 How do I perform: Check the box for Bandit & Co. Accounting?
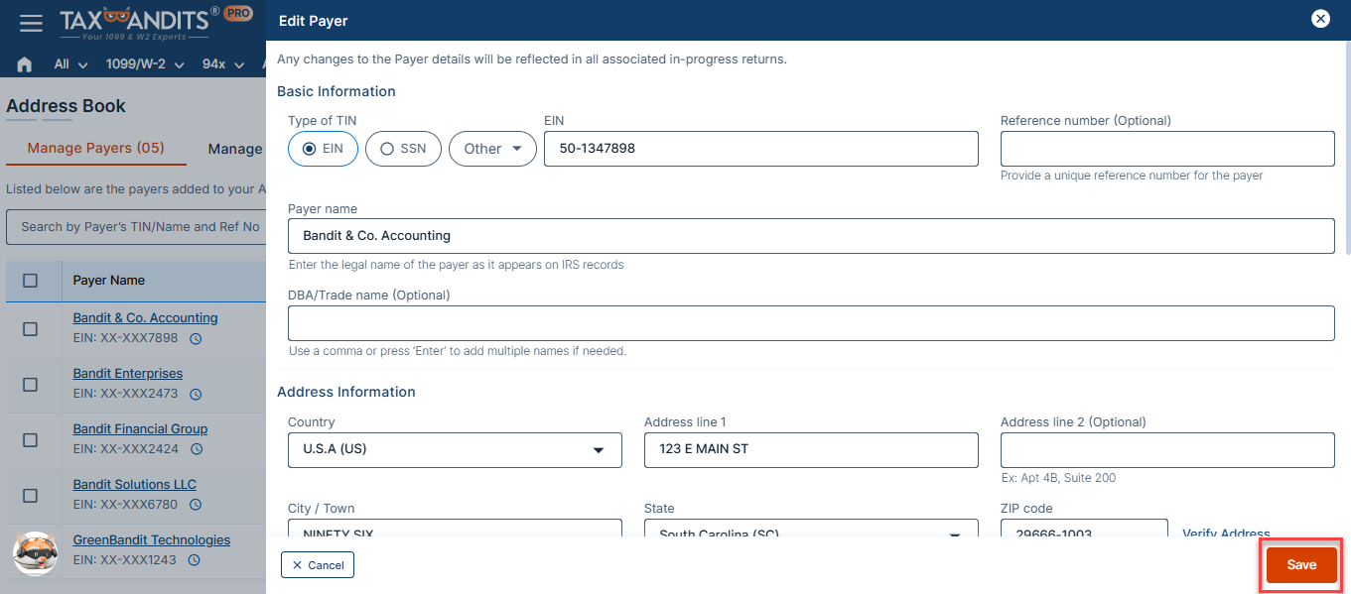click(x=31, y=329)
